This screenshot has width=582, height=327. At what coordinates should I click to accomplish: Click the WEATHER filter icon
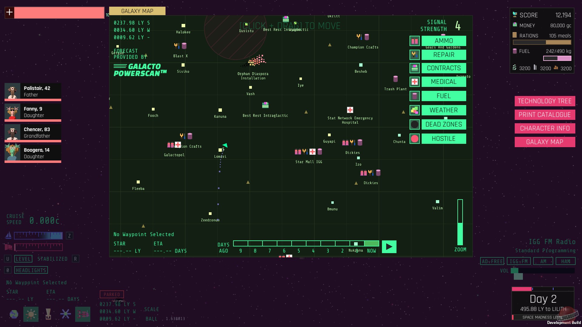414,110
